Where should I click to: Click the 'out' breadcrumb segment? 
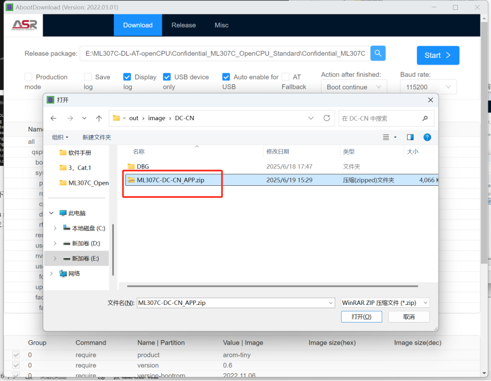(x=134, y=118)
